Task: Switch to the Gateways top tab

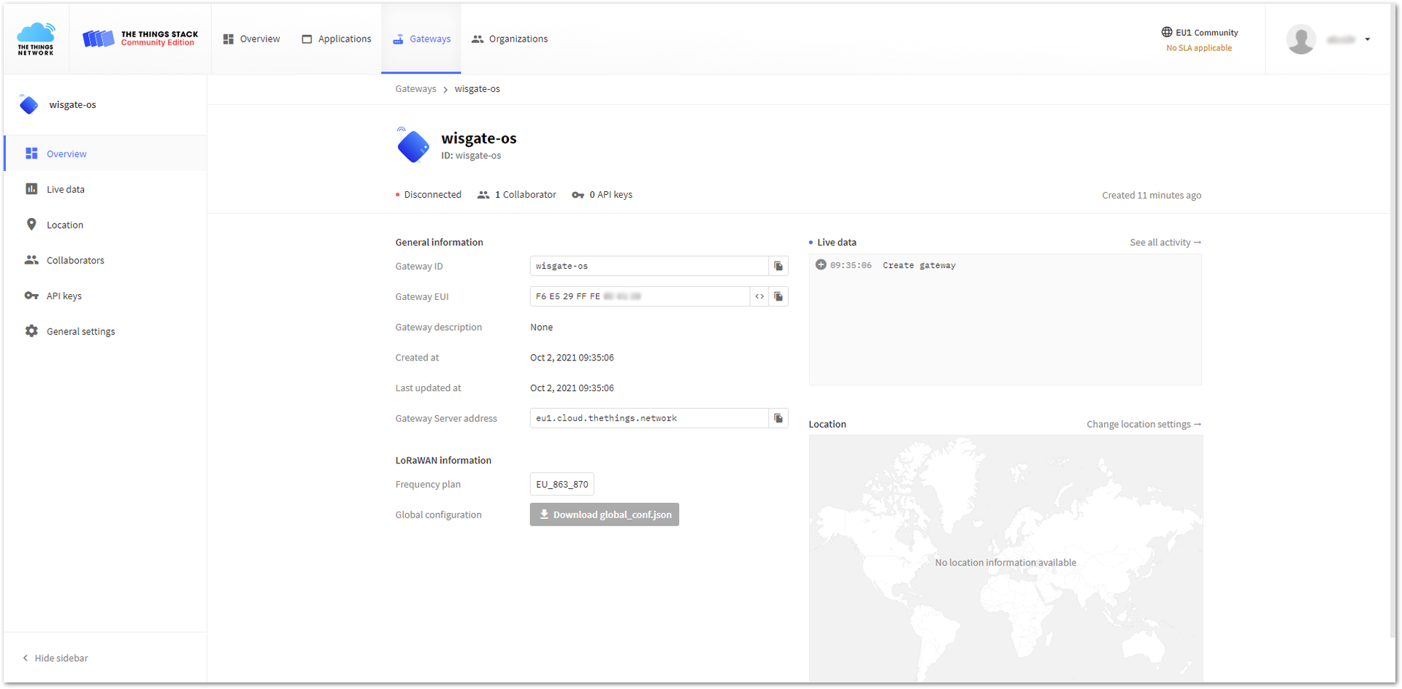Action: coord(421,39)
